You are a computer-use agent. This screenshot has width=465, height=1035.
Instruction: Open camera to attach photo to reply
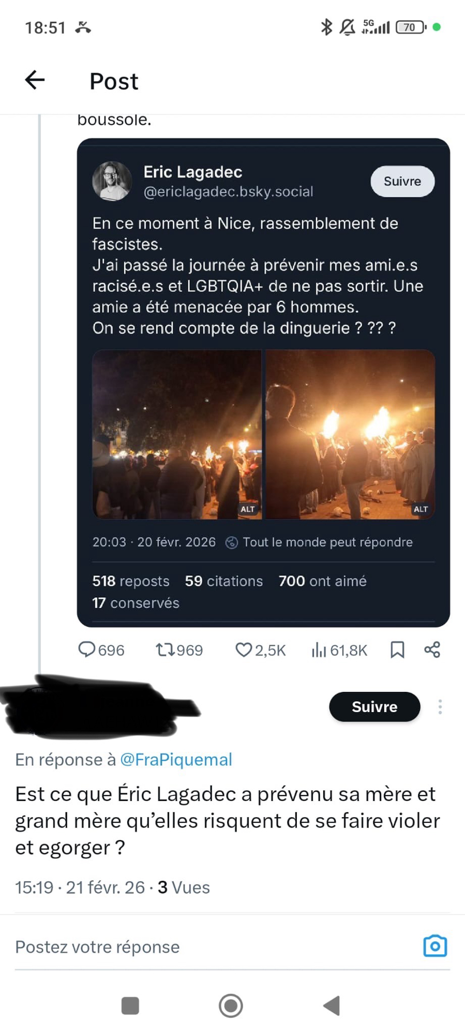click(x=435, y=946)
